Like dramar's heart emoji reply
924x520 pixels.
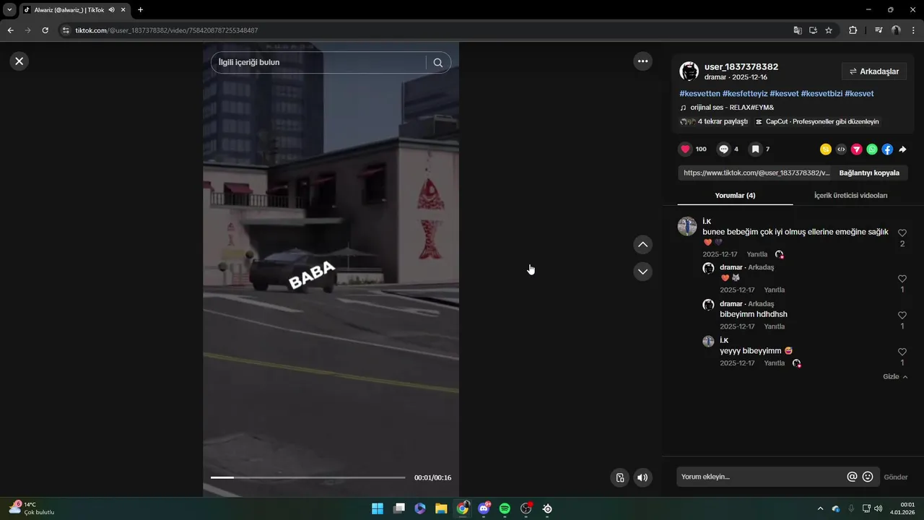click(902, 279)
